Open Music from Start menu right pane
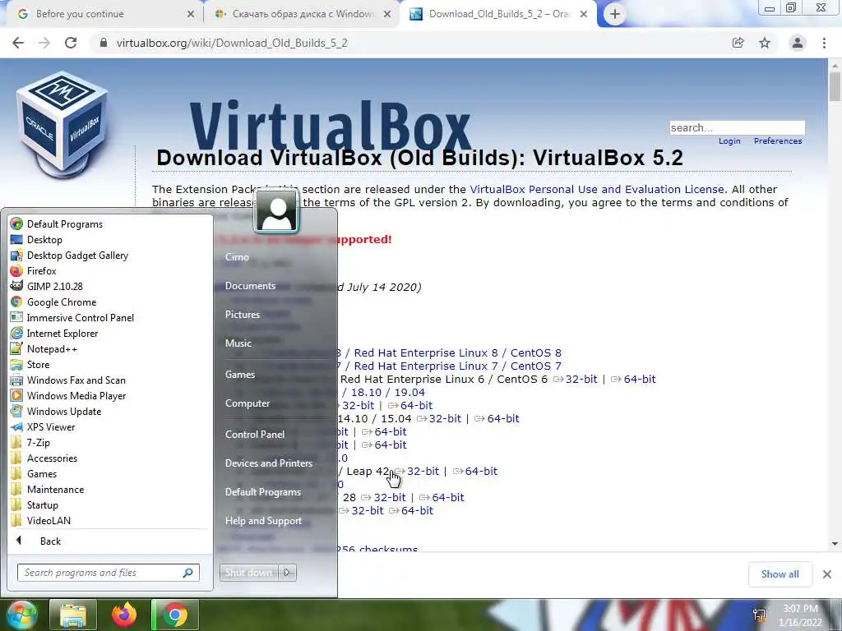 pos(238,343)
